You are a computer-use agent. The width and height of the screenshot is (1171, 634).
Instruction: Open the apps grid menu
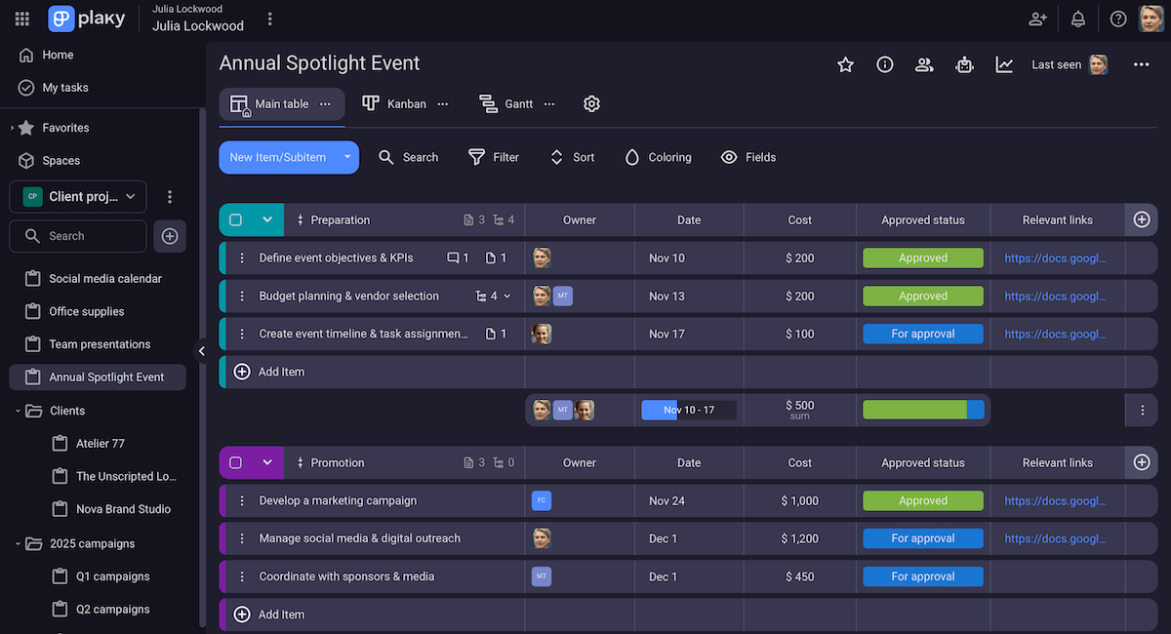[21, 19]
